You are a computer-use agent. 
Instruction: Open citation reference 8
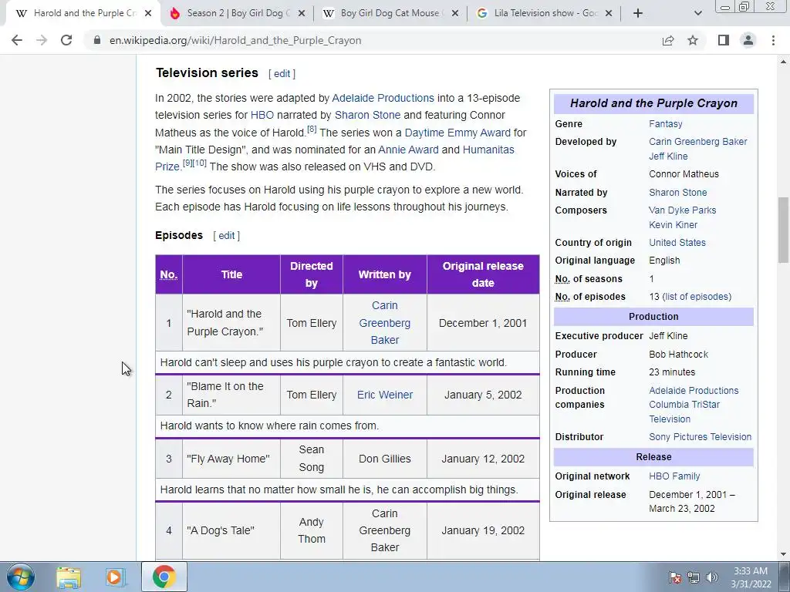point(312,129)
